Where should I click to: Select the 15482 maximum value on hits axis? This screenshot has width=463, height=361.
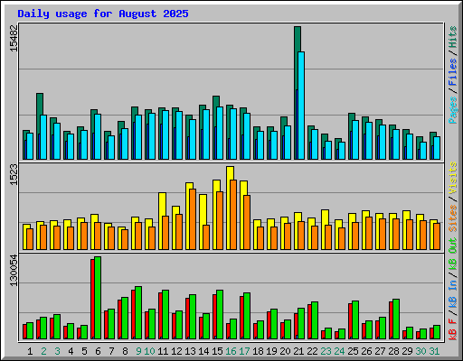(14, 38)
